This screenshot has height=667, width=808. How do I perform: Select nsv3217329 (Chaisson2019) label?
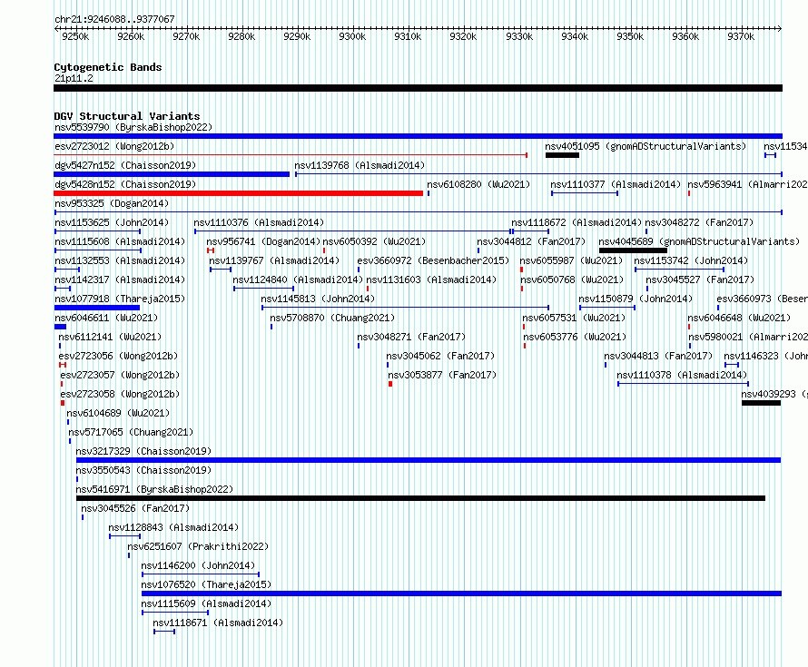(x=143, y=451)
